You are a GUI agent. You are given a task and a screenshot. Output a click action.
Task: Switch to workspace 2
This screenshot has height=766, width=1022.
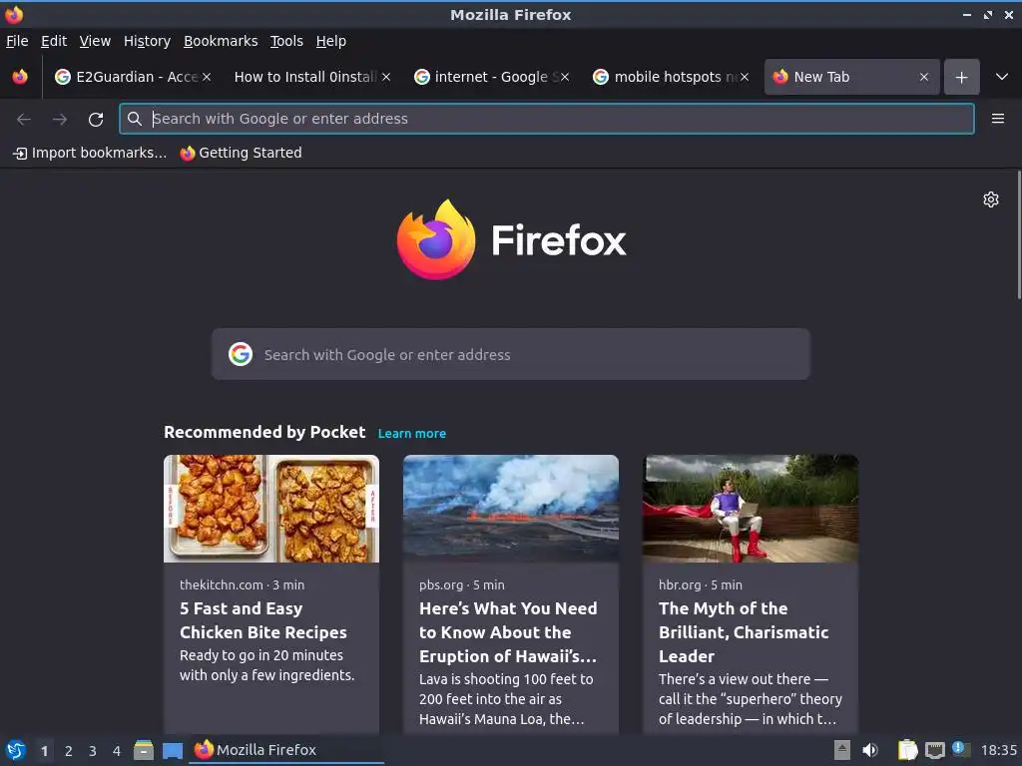(x=69, y=750)
